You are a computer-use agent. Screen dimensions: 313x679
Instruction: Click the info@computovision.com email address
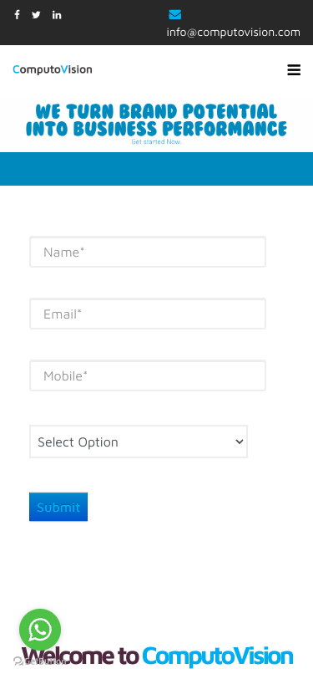(234, 33)
